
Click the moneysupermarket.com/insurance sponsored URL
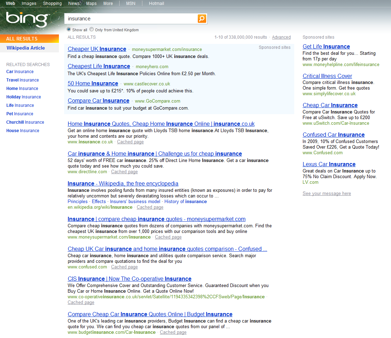[167, 50]
